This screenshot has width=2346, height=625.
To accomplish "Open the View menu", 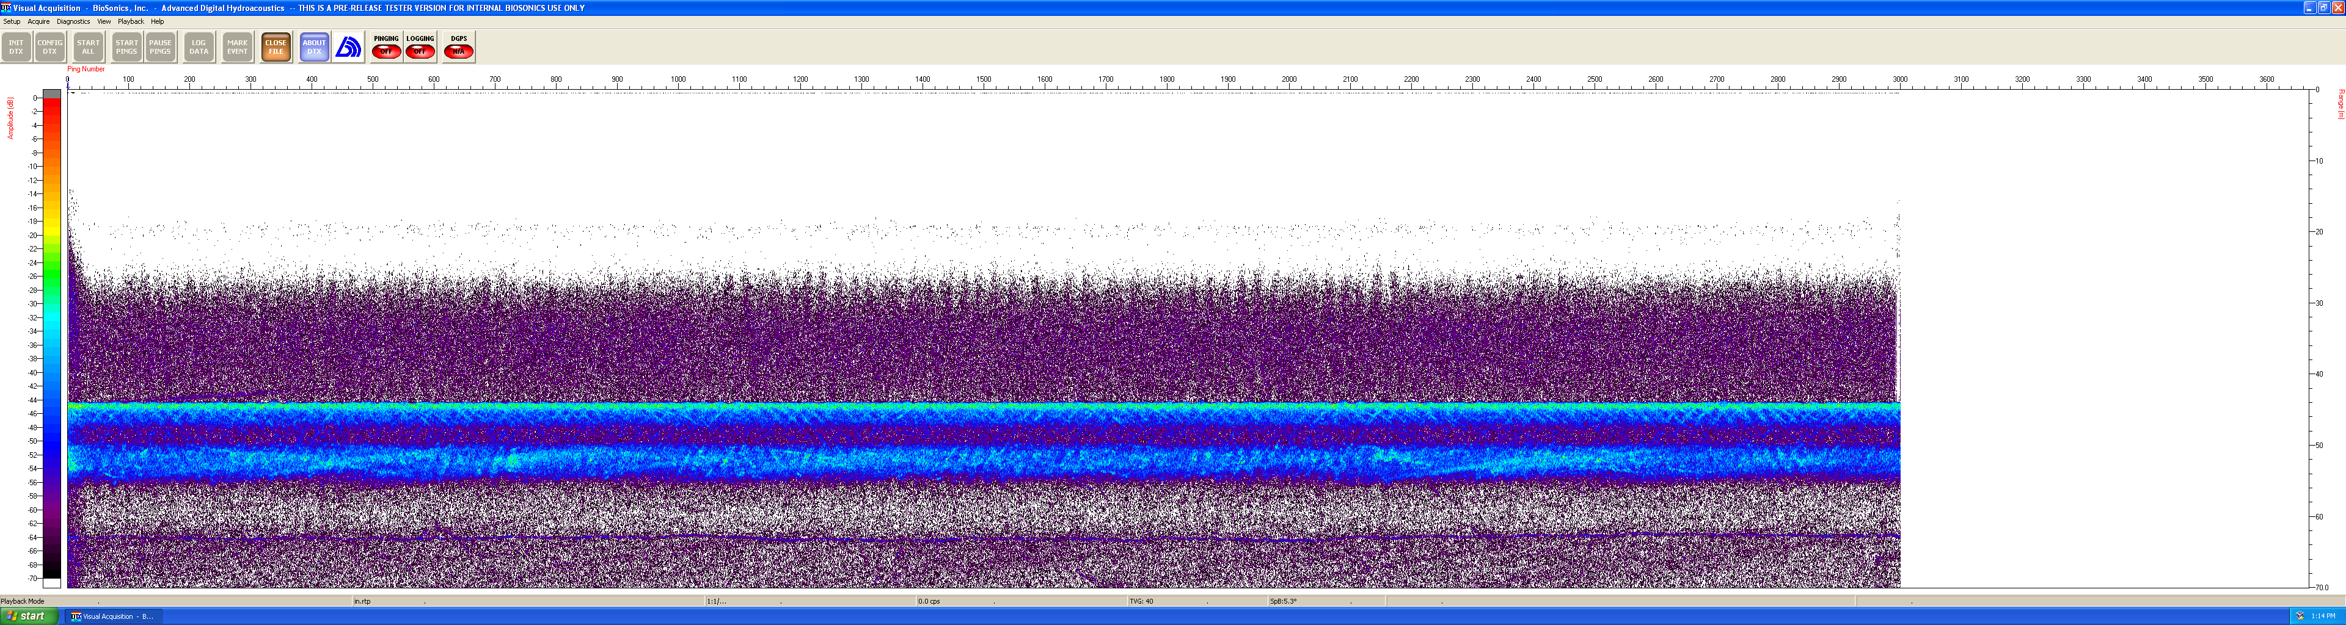I will click(x=104, y=21).
